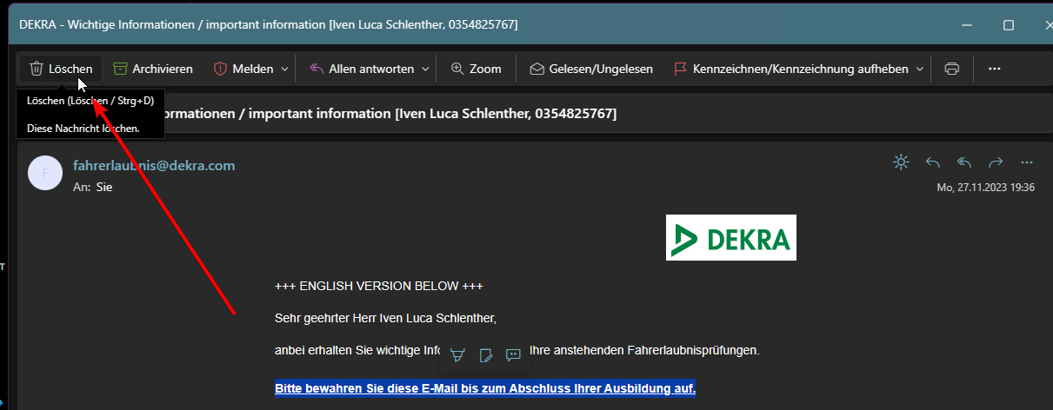Click the note icon in the floating toolbar
This screenshot has height=410, width=1053.
pyautogui.click(x=486, y=354)
